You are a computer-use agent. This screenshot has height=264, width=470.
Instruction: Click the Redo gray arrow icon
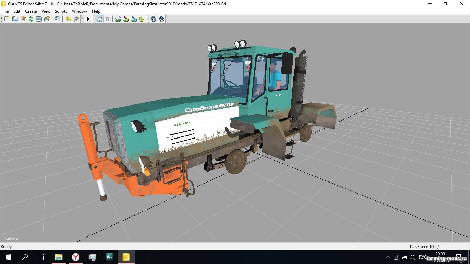[x=76, y=19]
